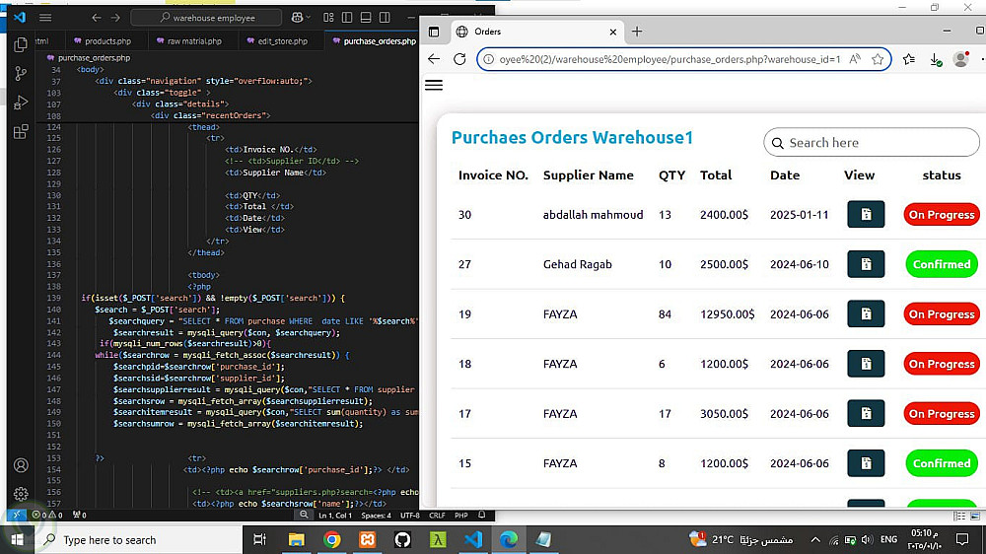The height and width of the screenshot is (554, 986).
Task: View invoice 17 details
Action: [x=866, y=413]
